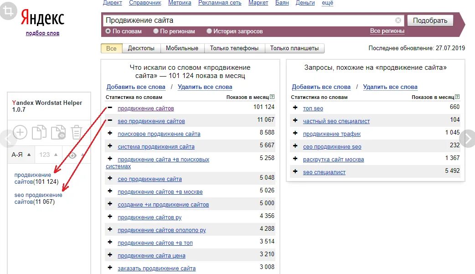475x274 pixels.
Task: Add 'частный seo специалист' with its plus icon
Action: [x=295, y=120]
